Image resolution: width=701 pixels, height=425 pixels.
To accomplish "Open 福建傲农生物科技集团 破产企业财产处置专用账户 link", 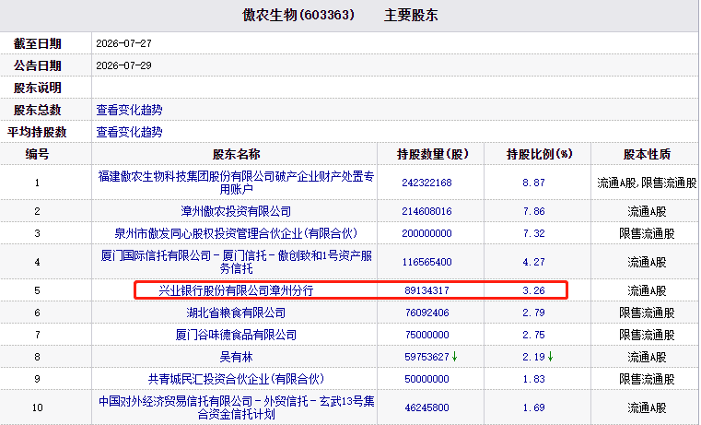I will 236,183.
